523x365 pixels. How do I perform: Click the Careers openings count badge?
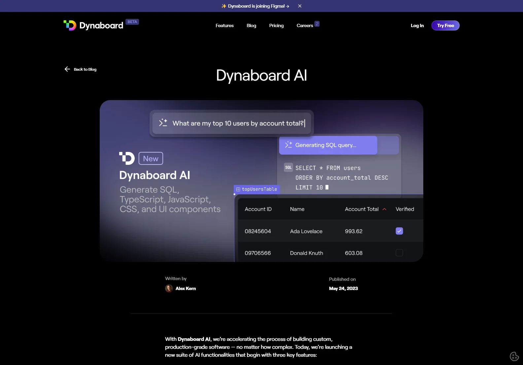[x=317, y=24]
